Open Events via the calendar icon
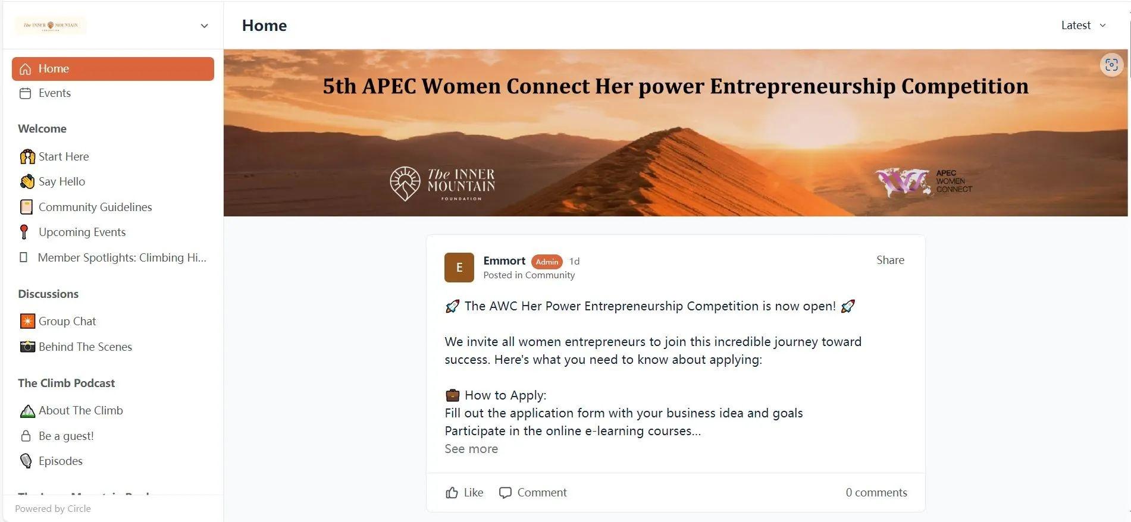The image size is (1131, 522). (25, 93)
